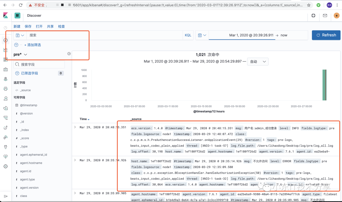342x202 pixels.
Task: Open the help lifebuoy icon in header
Action: point(313,16)
